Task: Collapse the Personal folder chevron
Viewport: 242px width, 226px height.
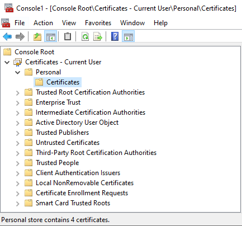Action: click(x=18, y=72)
